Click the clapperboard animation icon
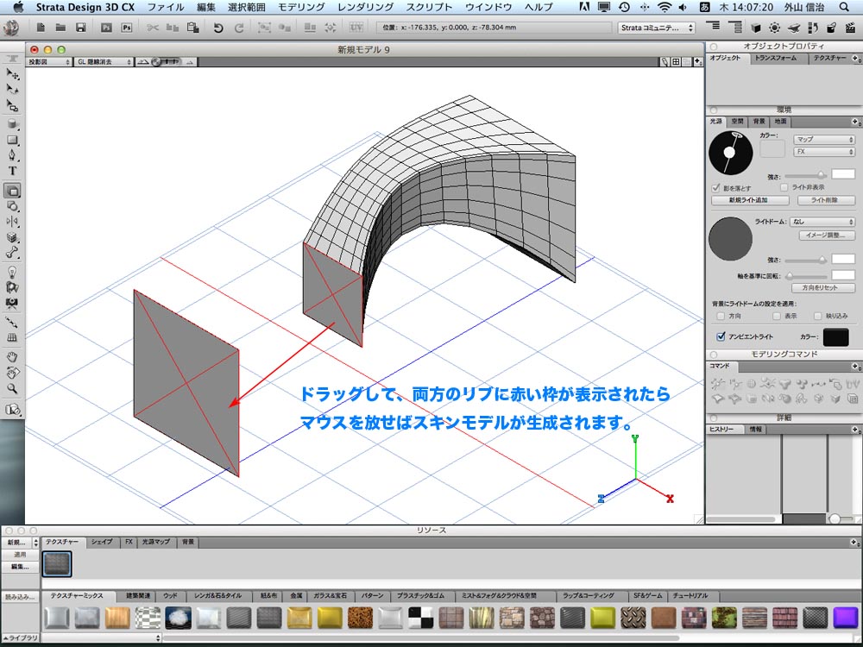The height and width of the screenshot is (647, 863). [x=850, y=28]
